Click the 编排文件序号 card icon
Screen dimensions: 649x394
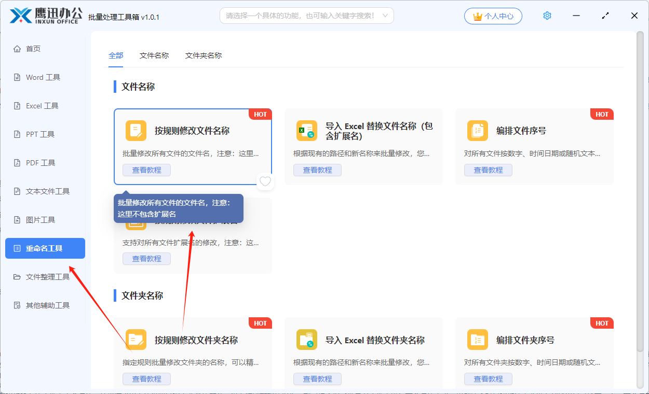click(478, 131)
